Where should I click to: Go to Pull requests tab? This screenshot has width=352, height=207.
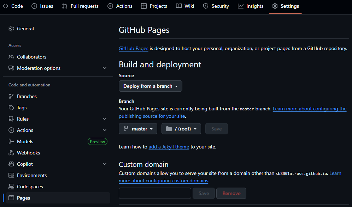pyautogui.click(x=80, y=6)
